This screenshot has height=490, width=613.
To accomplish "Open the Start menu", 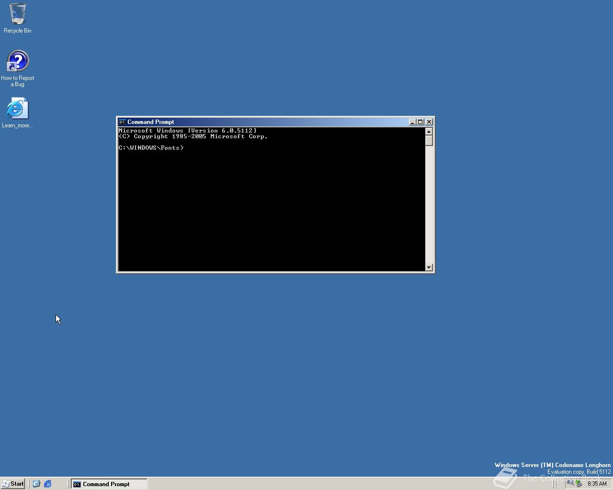I will coord(13,484).
